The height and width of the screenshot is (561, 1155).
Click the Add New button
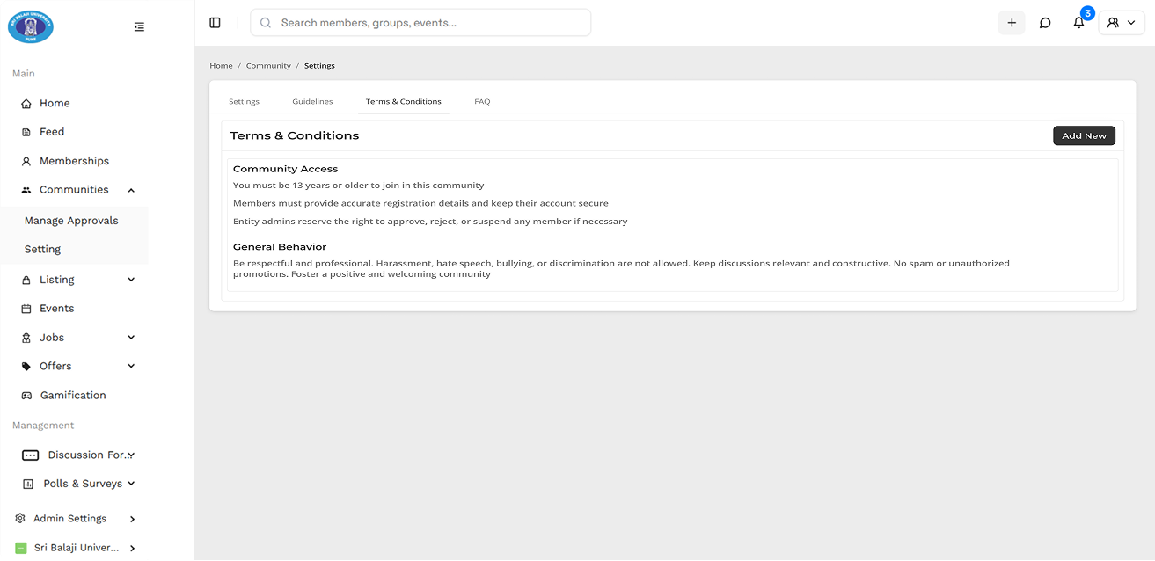(1084, 135)
